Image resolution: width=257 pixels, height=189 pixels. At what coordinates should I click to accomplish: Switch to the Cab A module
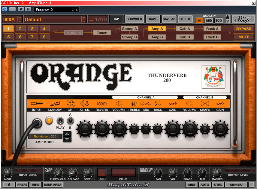[185, 29]
